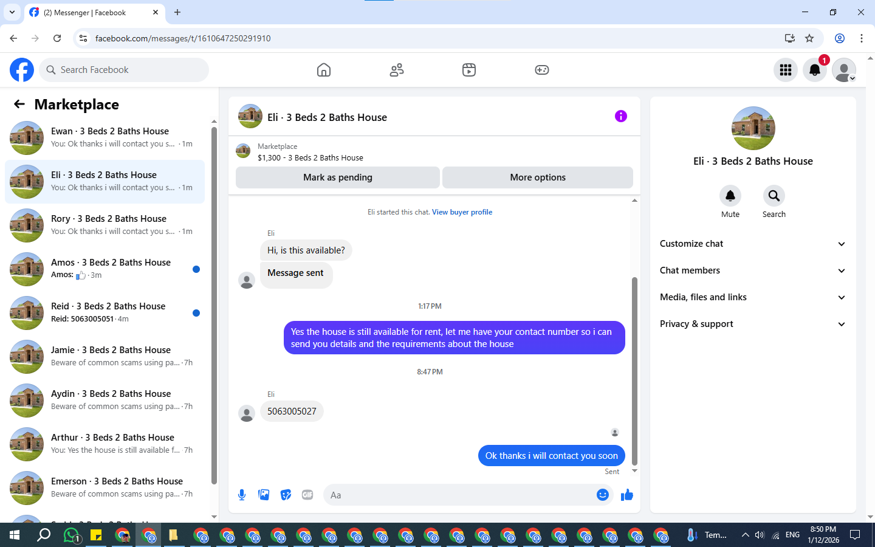Open Amos's unread chat

(x=105, y=269)
